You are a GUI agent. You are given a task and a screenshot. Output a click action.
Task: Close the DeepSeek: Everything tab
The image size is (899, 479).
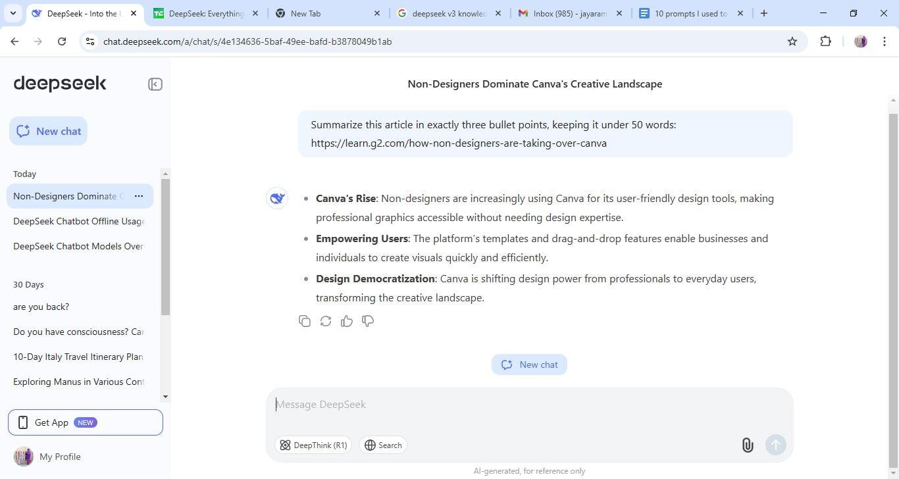255,13
